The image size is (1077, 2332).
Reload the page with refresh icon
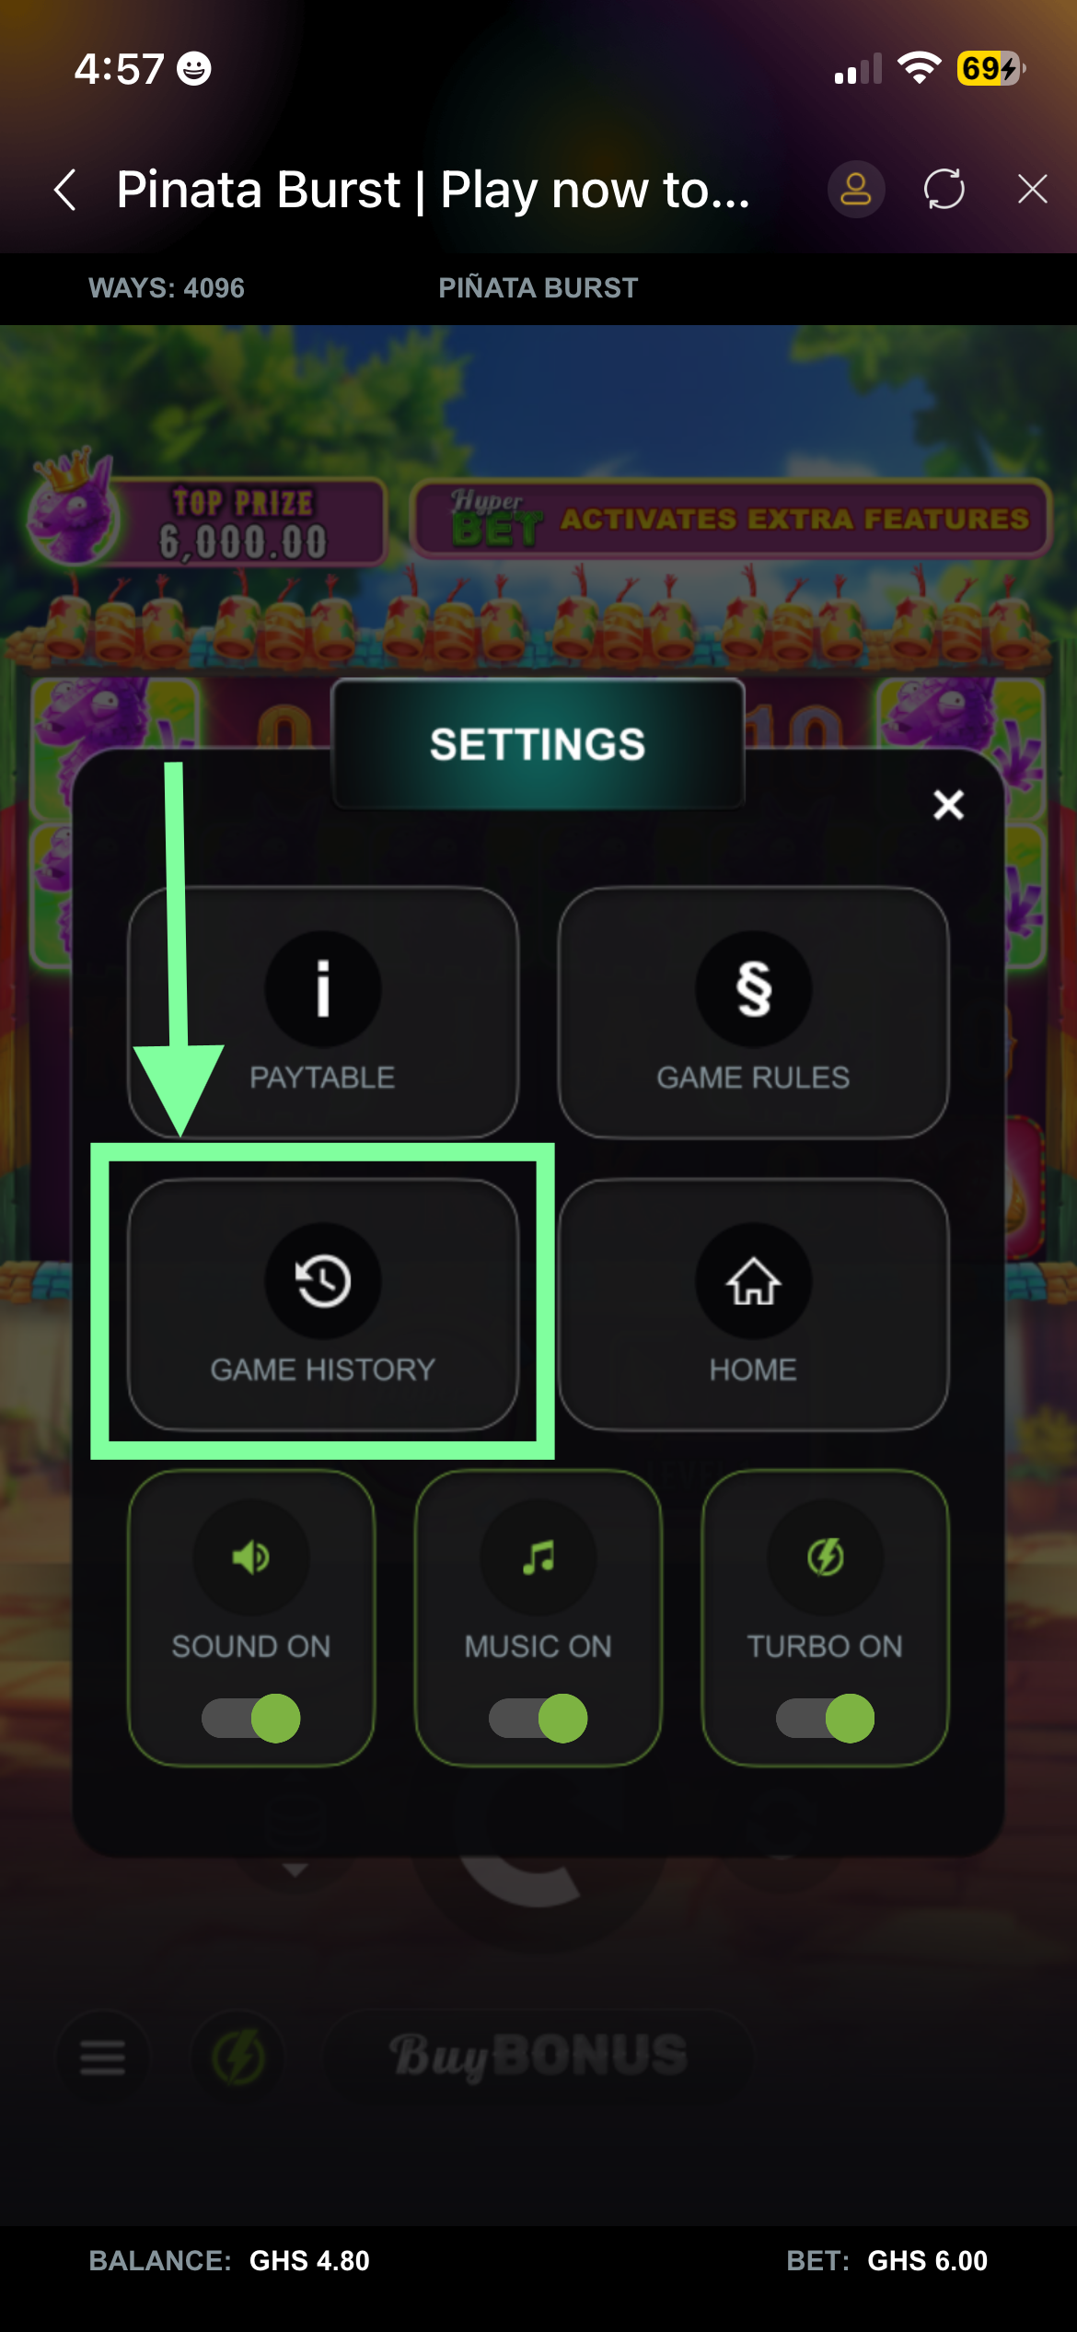[x=944, y=190]
